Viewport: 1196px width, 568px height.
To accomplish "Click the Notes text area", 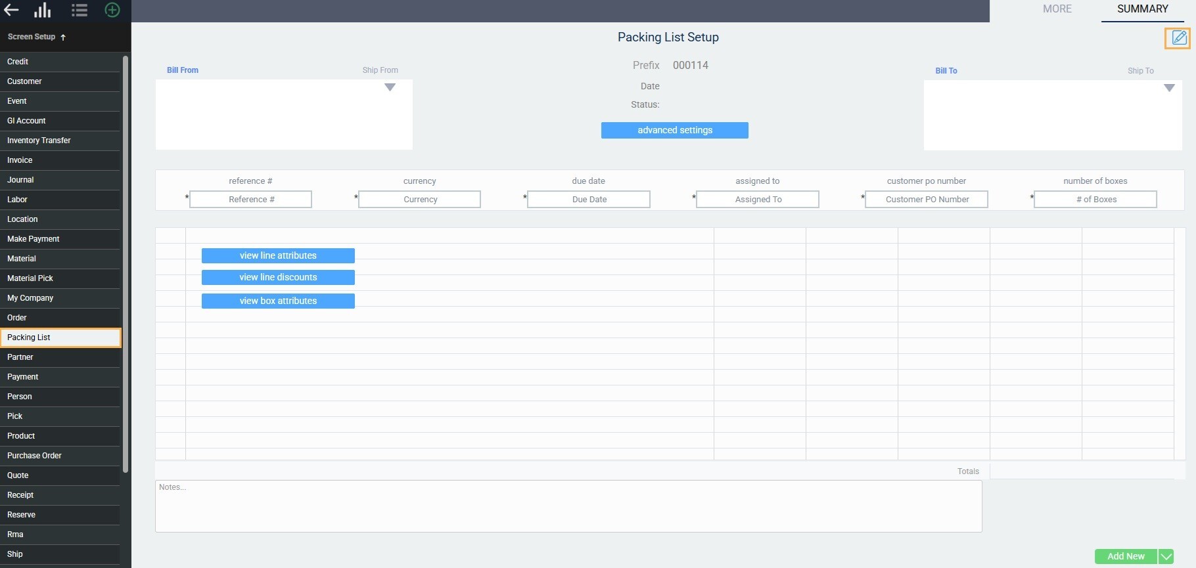I will pos(568,506).
